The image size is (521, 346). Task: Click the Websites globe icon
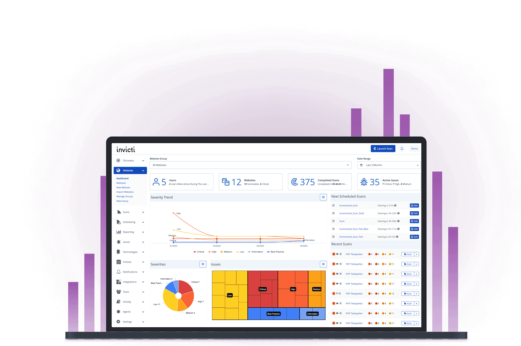pyautogui.click(x=118, y=170)
